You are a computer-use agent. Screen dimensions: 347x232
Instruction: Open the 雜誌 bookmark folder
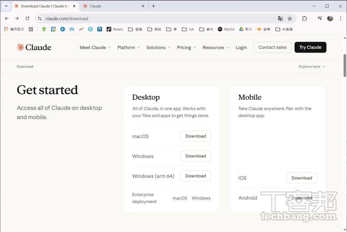[154, 29]
